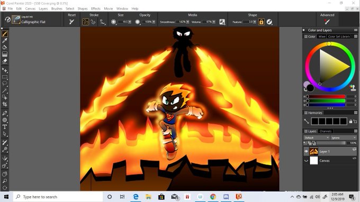Select the Crop tool
This screenshot has width=360, height=202.
[5, 104]
